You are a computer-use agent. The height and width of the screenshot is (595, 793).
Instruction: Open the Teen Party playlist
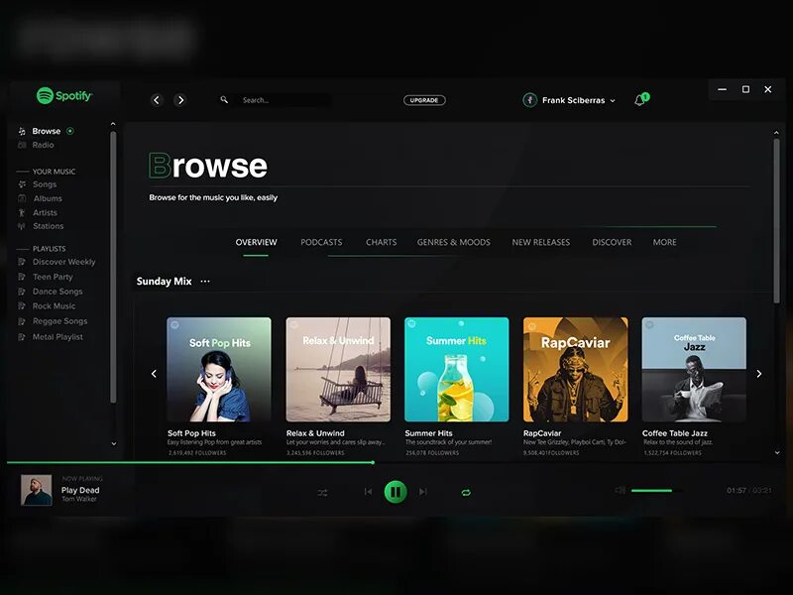coord(53,277)
